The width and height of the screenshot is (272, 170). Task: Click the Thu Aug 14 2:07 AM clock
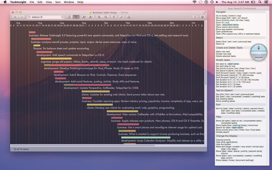coord(235,2)
